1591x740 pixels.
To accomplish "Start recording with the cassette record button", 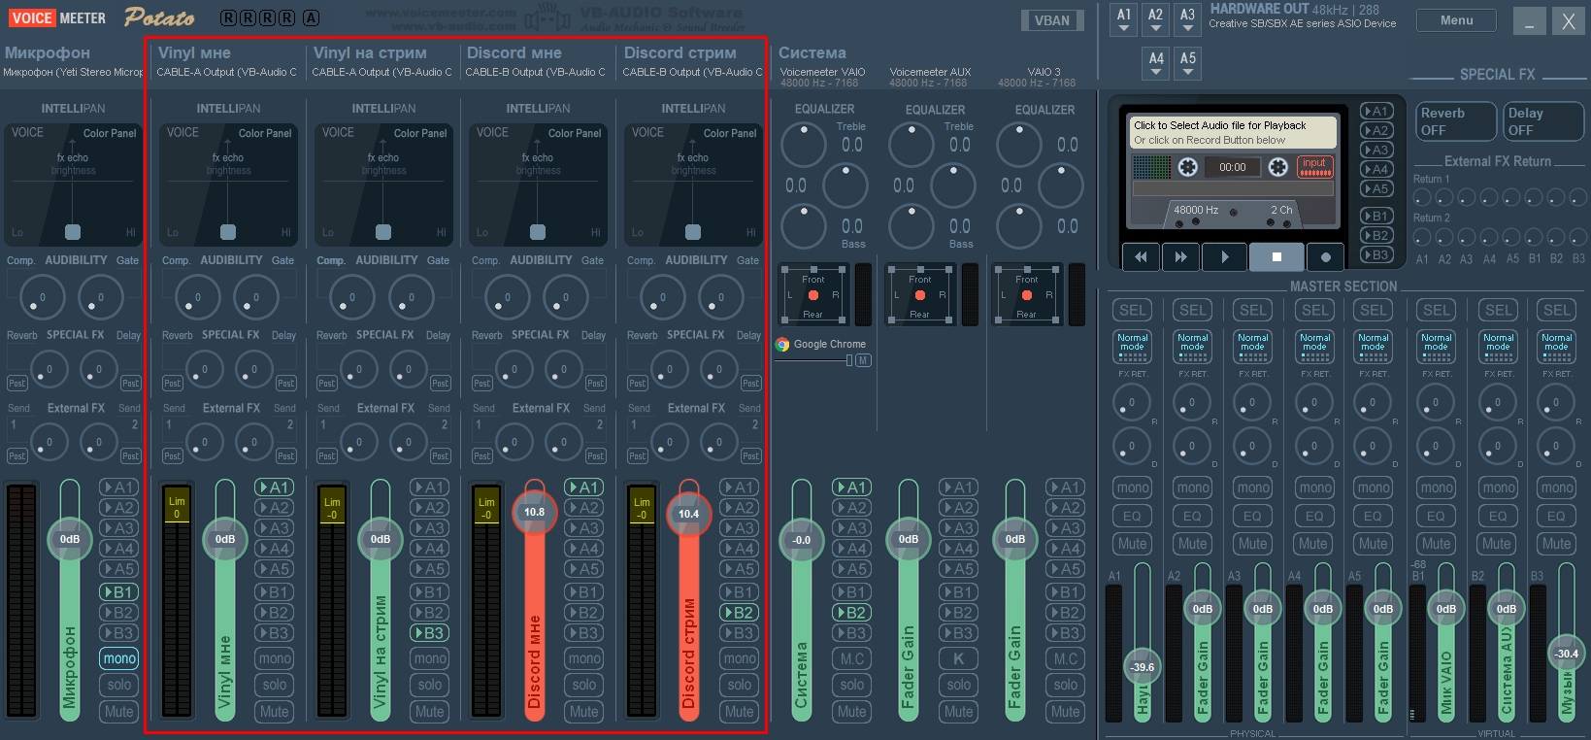I will coord(1325,256).
